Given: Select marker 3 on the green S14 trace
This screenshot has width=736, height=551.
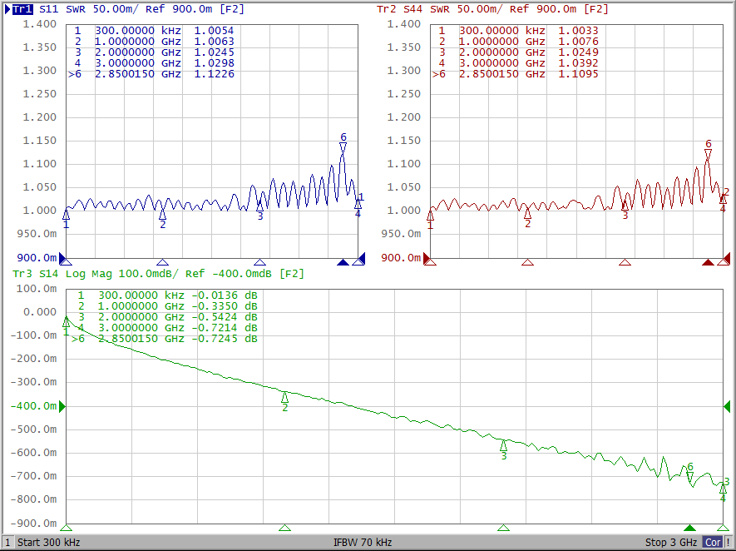Looking at the screenshot, I should tap(503, 445).
